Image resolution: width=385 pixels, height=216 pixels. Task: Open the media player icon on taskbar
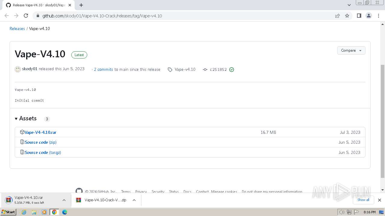[x=44, y=212]
